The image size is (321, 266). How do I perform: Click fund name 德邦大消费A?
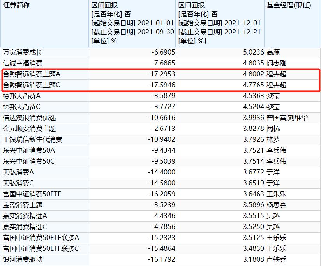(x=22, y=96)
